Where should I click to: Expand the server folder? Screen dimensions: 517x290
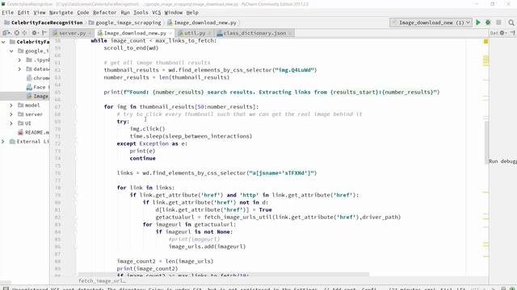[11, 114]
